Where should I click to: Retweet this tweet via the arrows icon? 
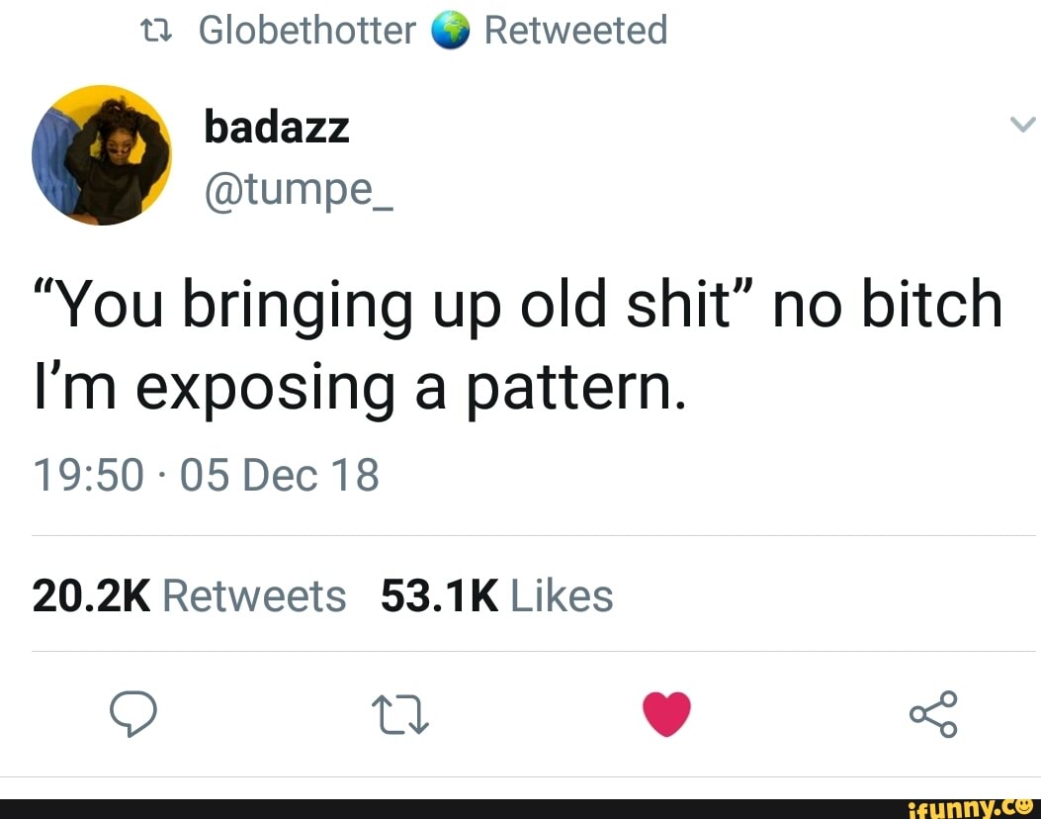tap(400, 715)
